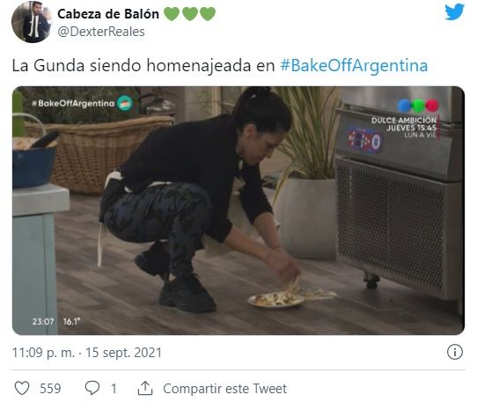Click the #BakeOffArgentina watermark in video
The height and width of the screenshot is (402, 477).
point(73,104)
